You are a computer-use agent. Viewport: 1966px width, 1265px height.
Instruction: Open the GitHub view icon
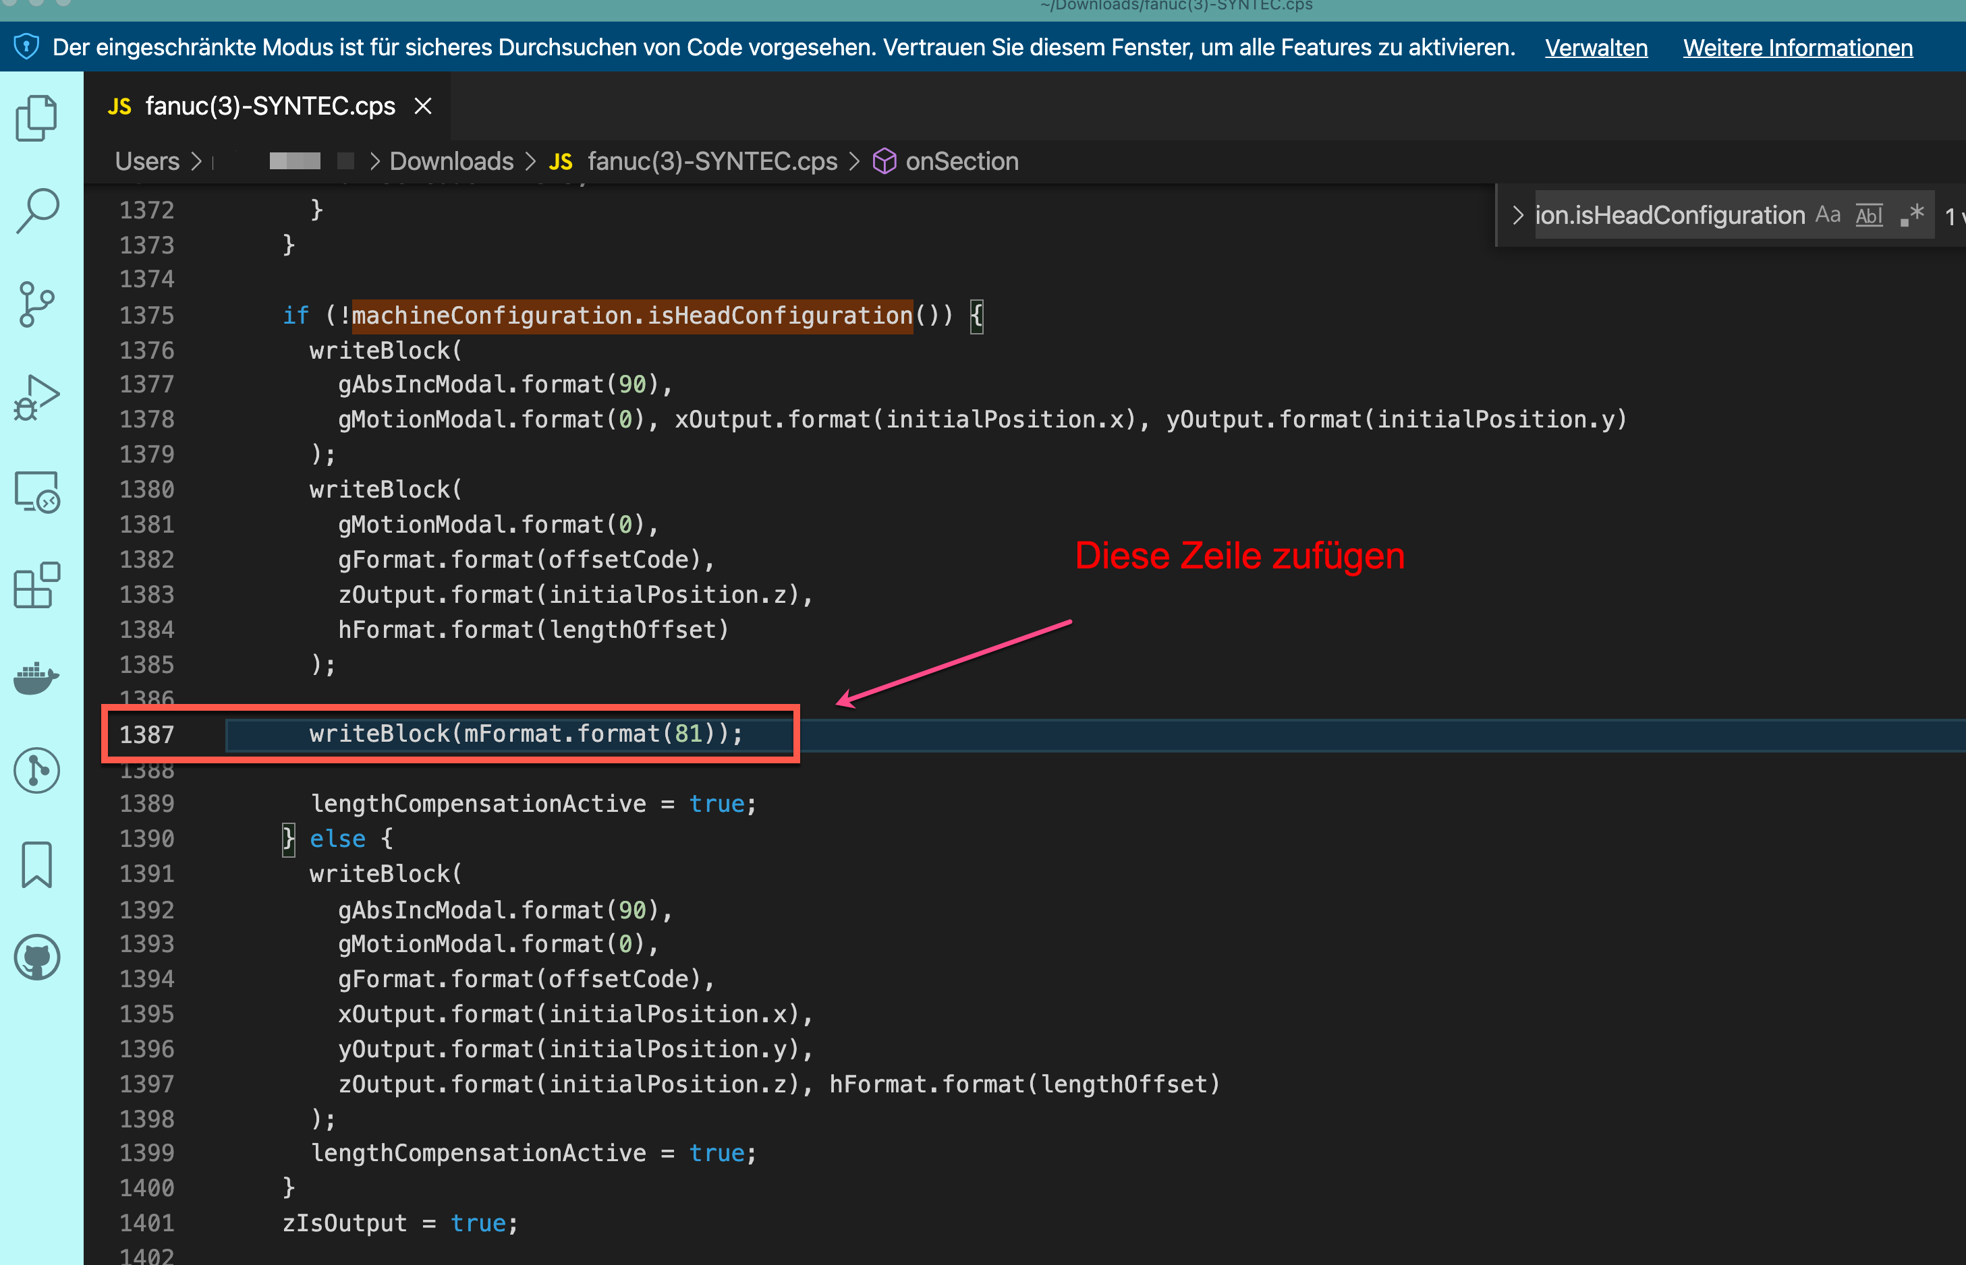37,957
